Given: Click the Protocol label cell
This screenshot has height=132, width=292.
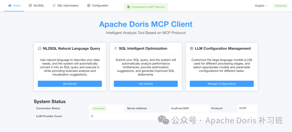Looking at the screenshot, I should coord(223,108).
